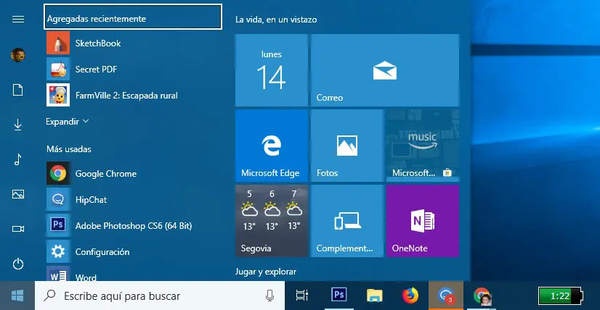Open the OneNote tile

(x=423, y=221)
